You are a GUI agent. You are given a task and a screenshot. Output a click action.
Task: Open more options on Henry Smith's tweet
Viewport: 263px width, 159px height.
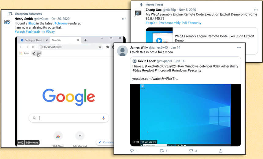pos(124,19)
